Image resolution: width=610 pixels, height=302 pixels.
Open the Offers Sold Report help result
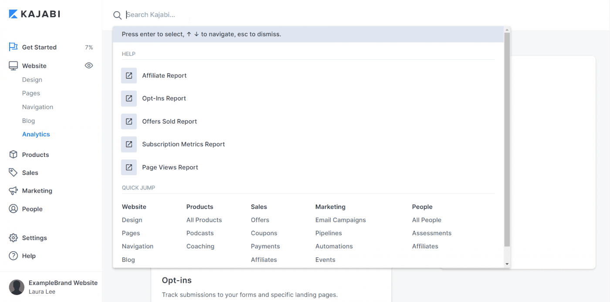point(169,122)
